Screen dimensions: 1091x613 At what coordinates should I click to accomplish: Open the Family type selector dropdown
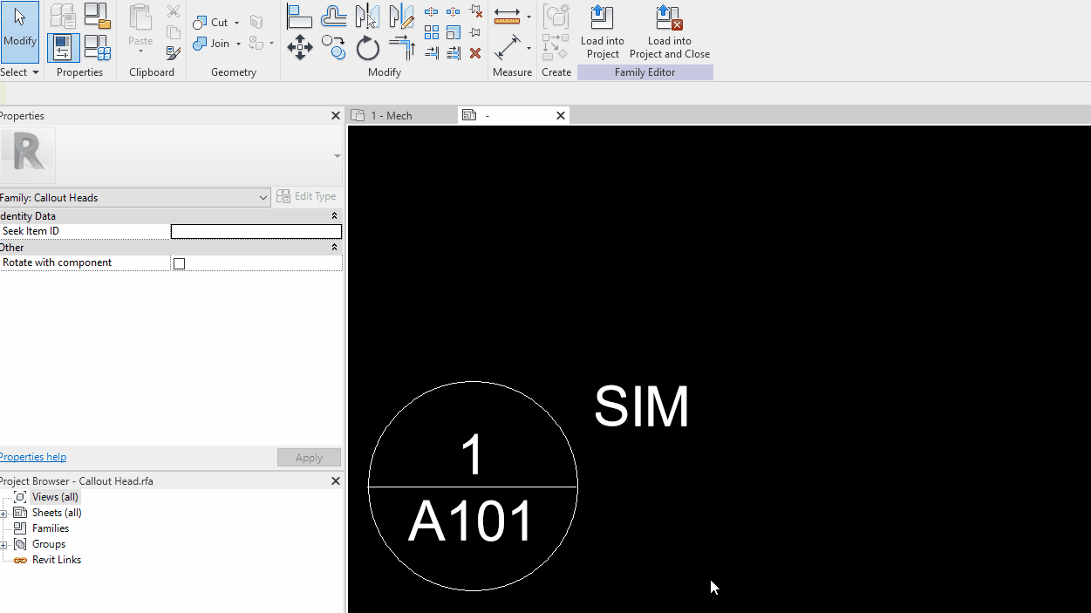(264, 197)
